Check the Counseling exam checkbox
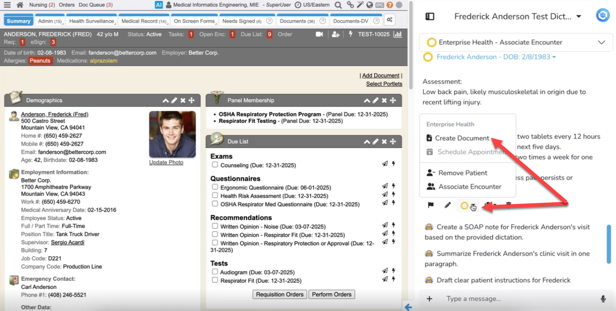Viewport: 616px width, 311px height. pos(215,165)
